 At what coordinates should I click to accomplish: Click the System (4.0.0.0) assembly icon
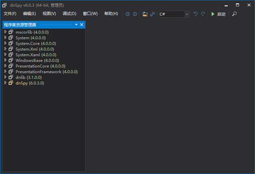11,37
